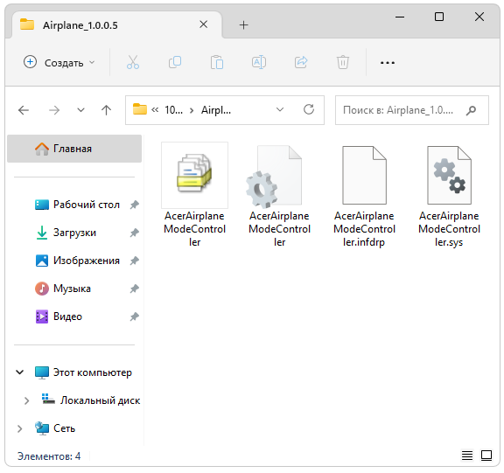Screen dimensions: 504x473
Task: Click the search magnifier icon
Action: (x=471, y=110)
